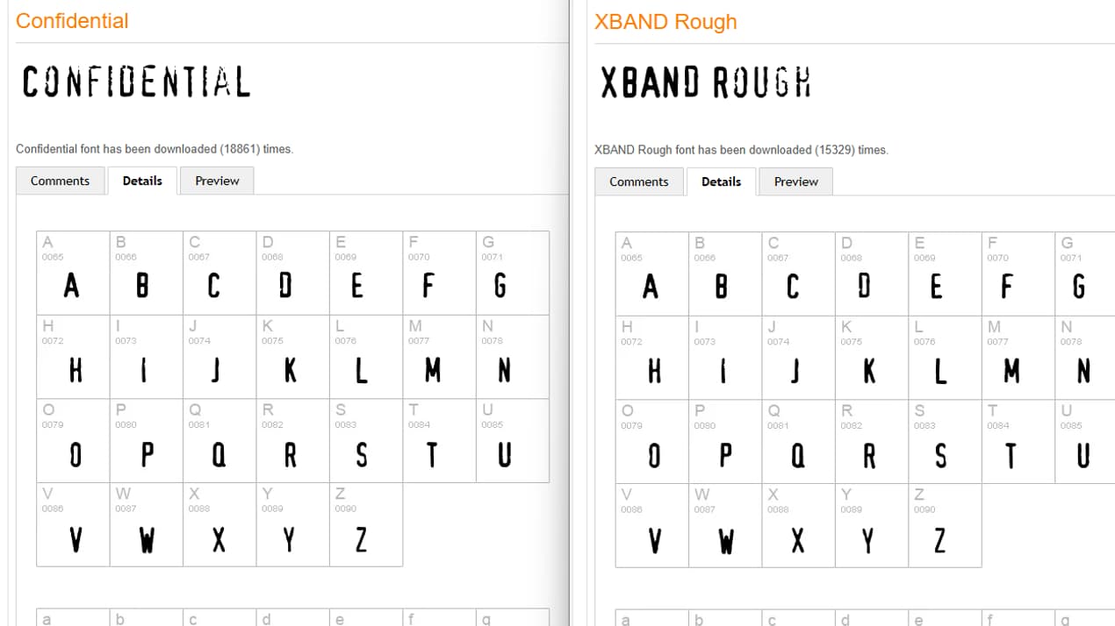The height and width of the screenshot is (626, 1115).
Task: Select glyph R (0082) in XBAND Rough character map
Action: pos(872,441)
